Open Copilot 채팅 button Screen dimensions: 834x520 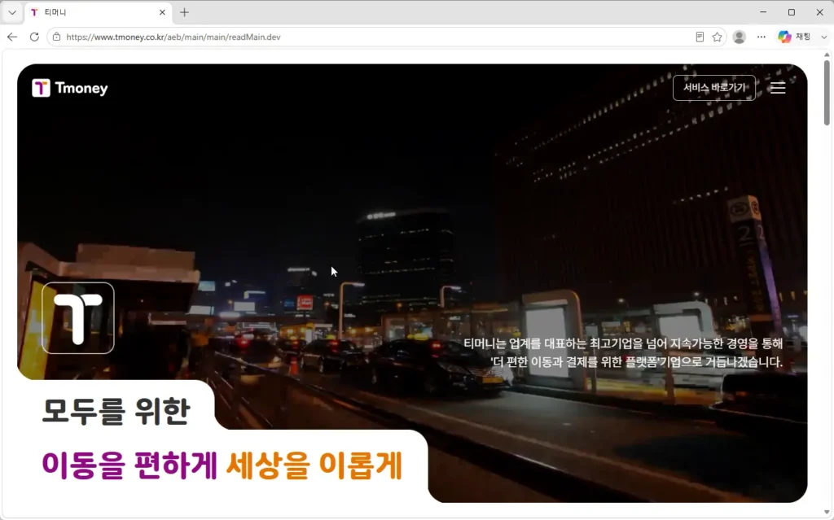(x=794, y=37)
